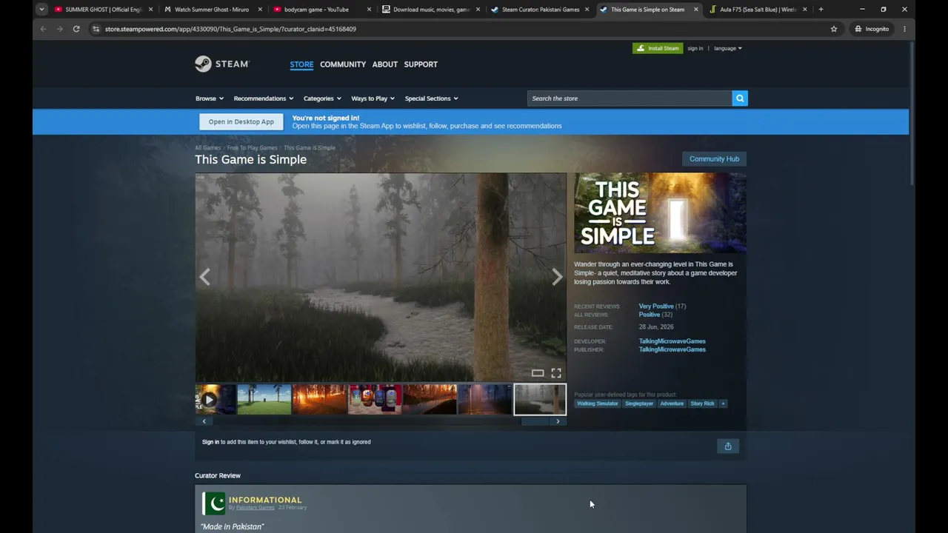This screenshot has height=533, width=948.
Task: Show the next screenshot with the right arrow
Action: pyautogui.click(x=557, y=277)
